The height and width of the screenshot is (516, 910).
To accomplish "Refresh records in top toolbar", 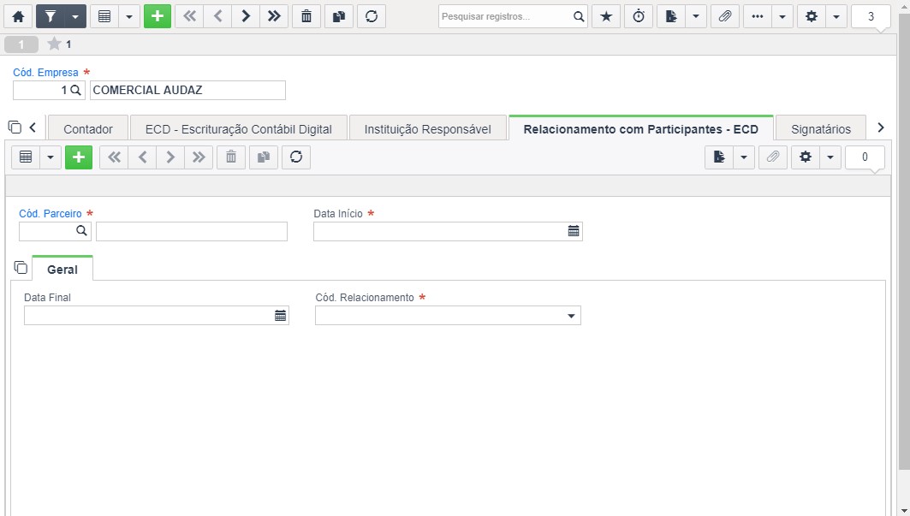I will [372, 16].
